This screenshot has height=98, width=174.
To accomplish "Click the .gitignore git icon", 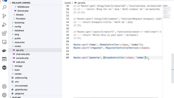I will point(13,94).
